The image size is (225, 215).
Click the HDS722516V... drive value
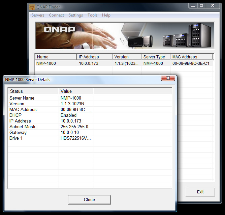(x=76, y=138)
